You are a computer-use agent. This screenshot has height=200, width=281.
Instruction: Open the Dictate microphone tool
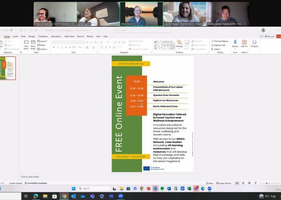pyautogui.click(x=235, y=43)
